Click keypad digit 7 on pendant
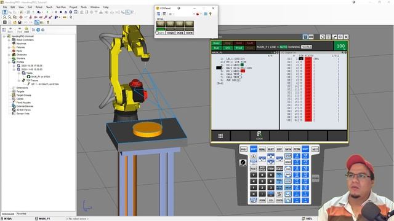 (254, 175)
